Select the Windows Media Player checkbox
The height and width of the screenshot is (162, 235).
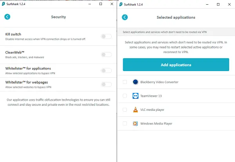click(125, 123)
